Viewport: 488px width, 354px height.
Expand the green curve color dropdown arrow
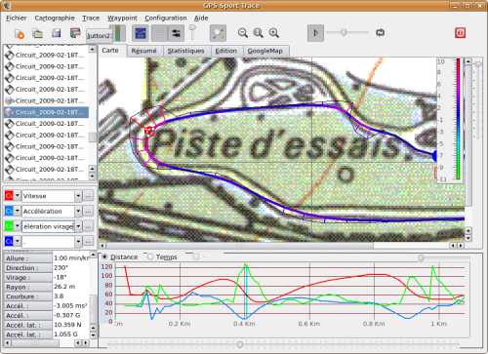tap(18, 226)
